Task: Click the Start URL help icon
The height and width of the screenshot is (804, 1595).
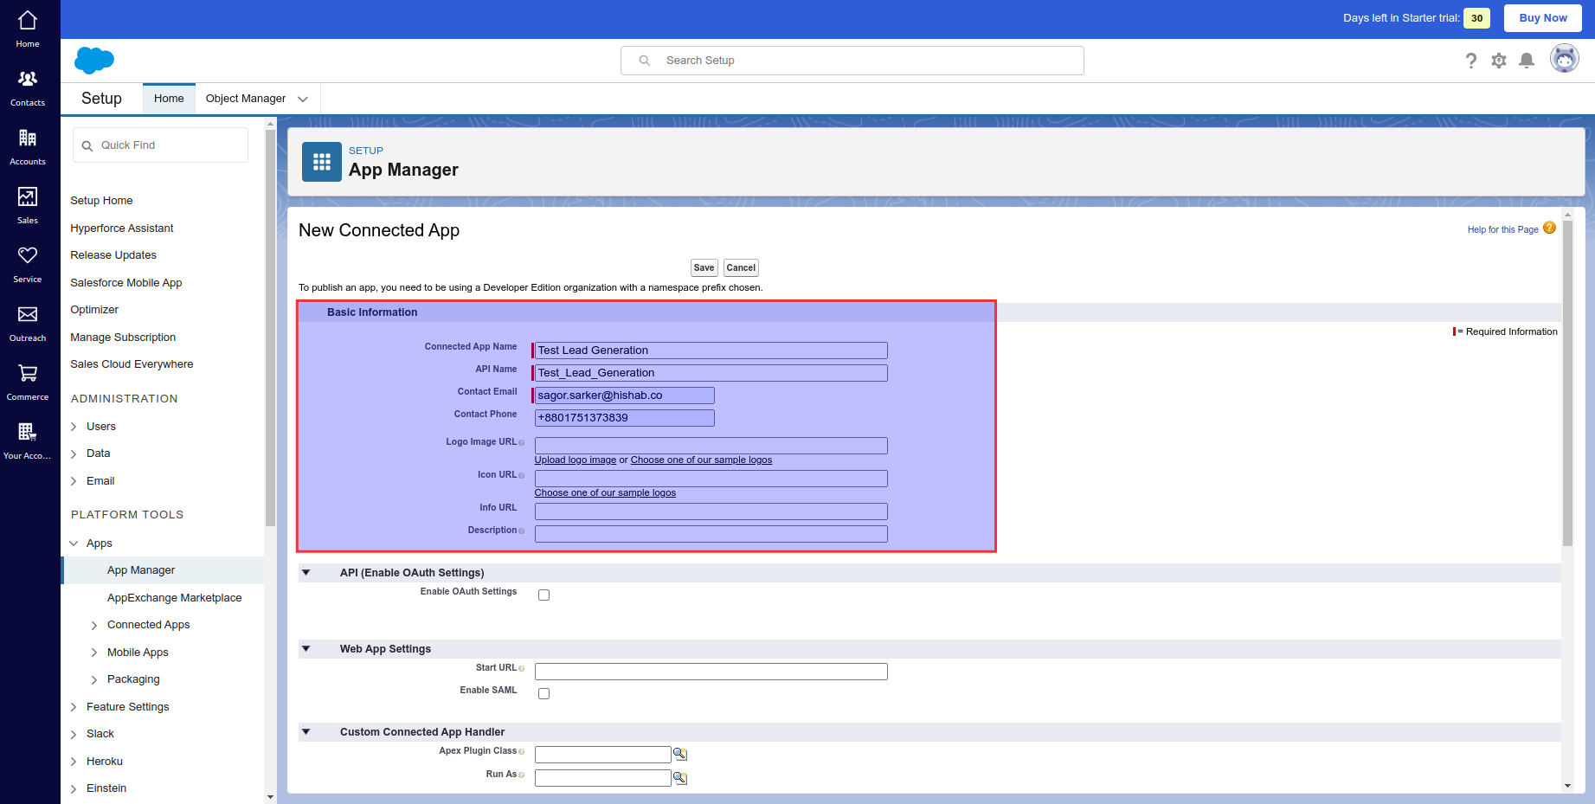Action: [521, 669]
